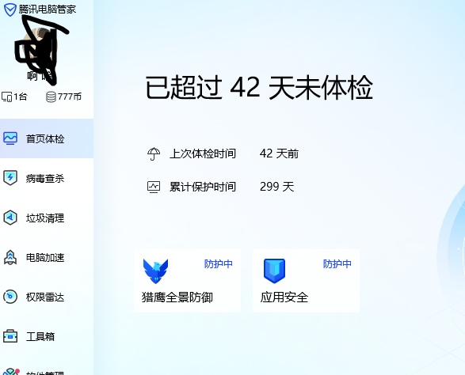
Task: Open the 猎鹰全景防御 card title
Action: click(177, 297)
